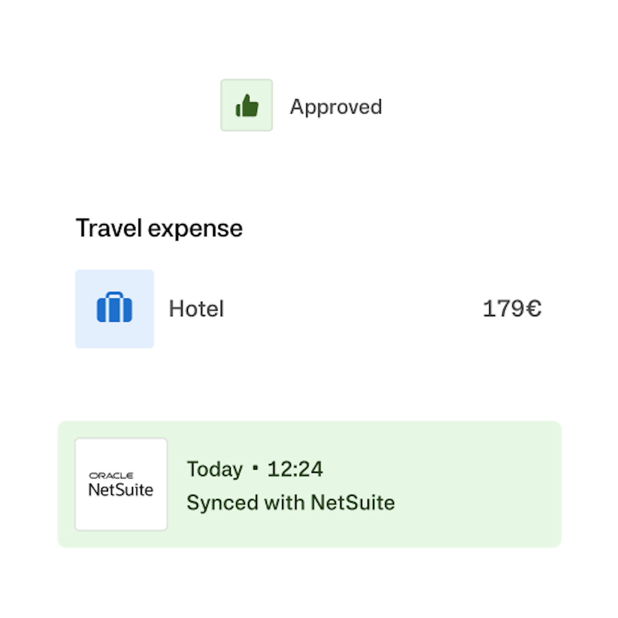Click the 179€ amount
Image resolution: width=618 pixels, height=618 pixels.
click(511, 309)
